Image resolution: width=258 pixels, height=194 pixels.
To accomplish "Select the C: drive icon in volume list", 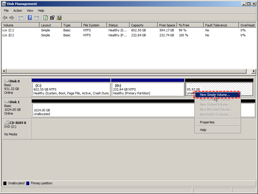I will (5, 30).
